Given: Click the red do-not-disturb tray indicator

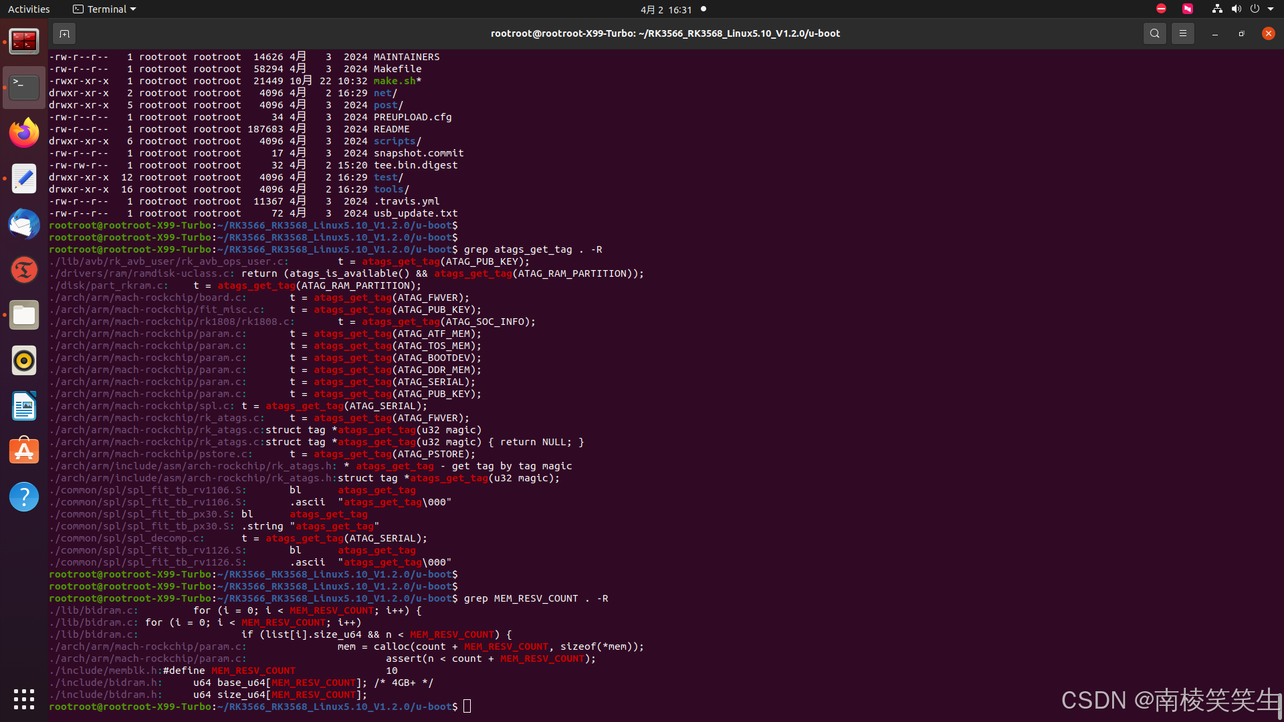Looking at the screenshot, I should (1161, 9).
